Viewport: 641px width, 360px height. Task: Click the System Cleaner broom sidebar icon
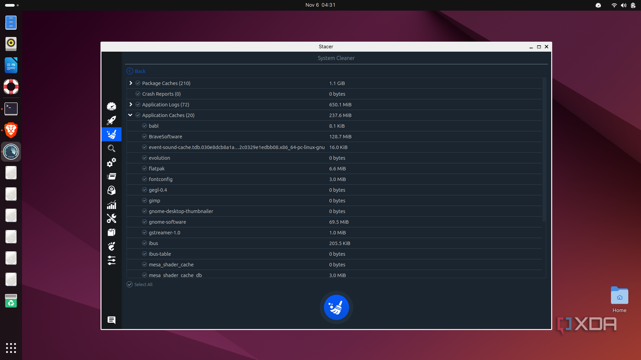(x=111, y=134)
